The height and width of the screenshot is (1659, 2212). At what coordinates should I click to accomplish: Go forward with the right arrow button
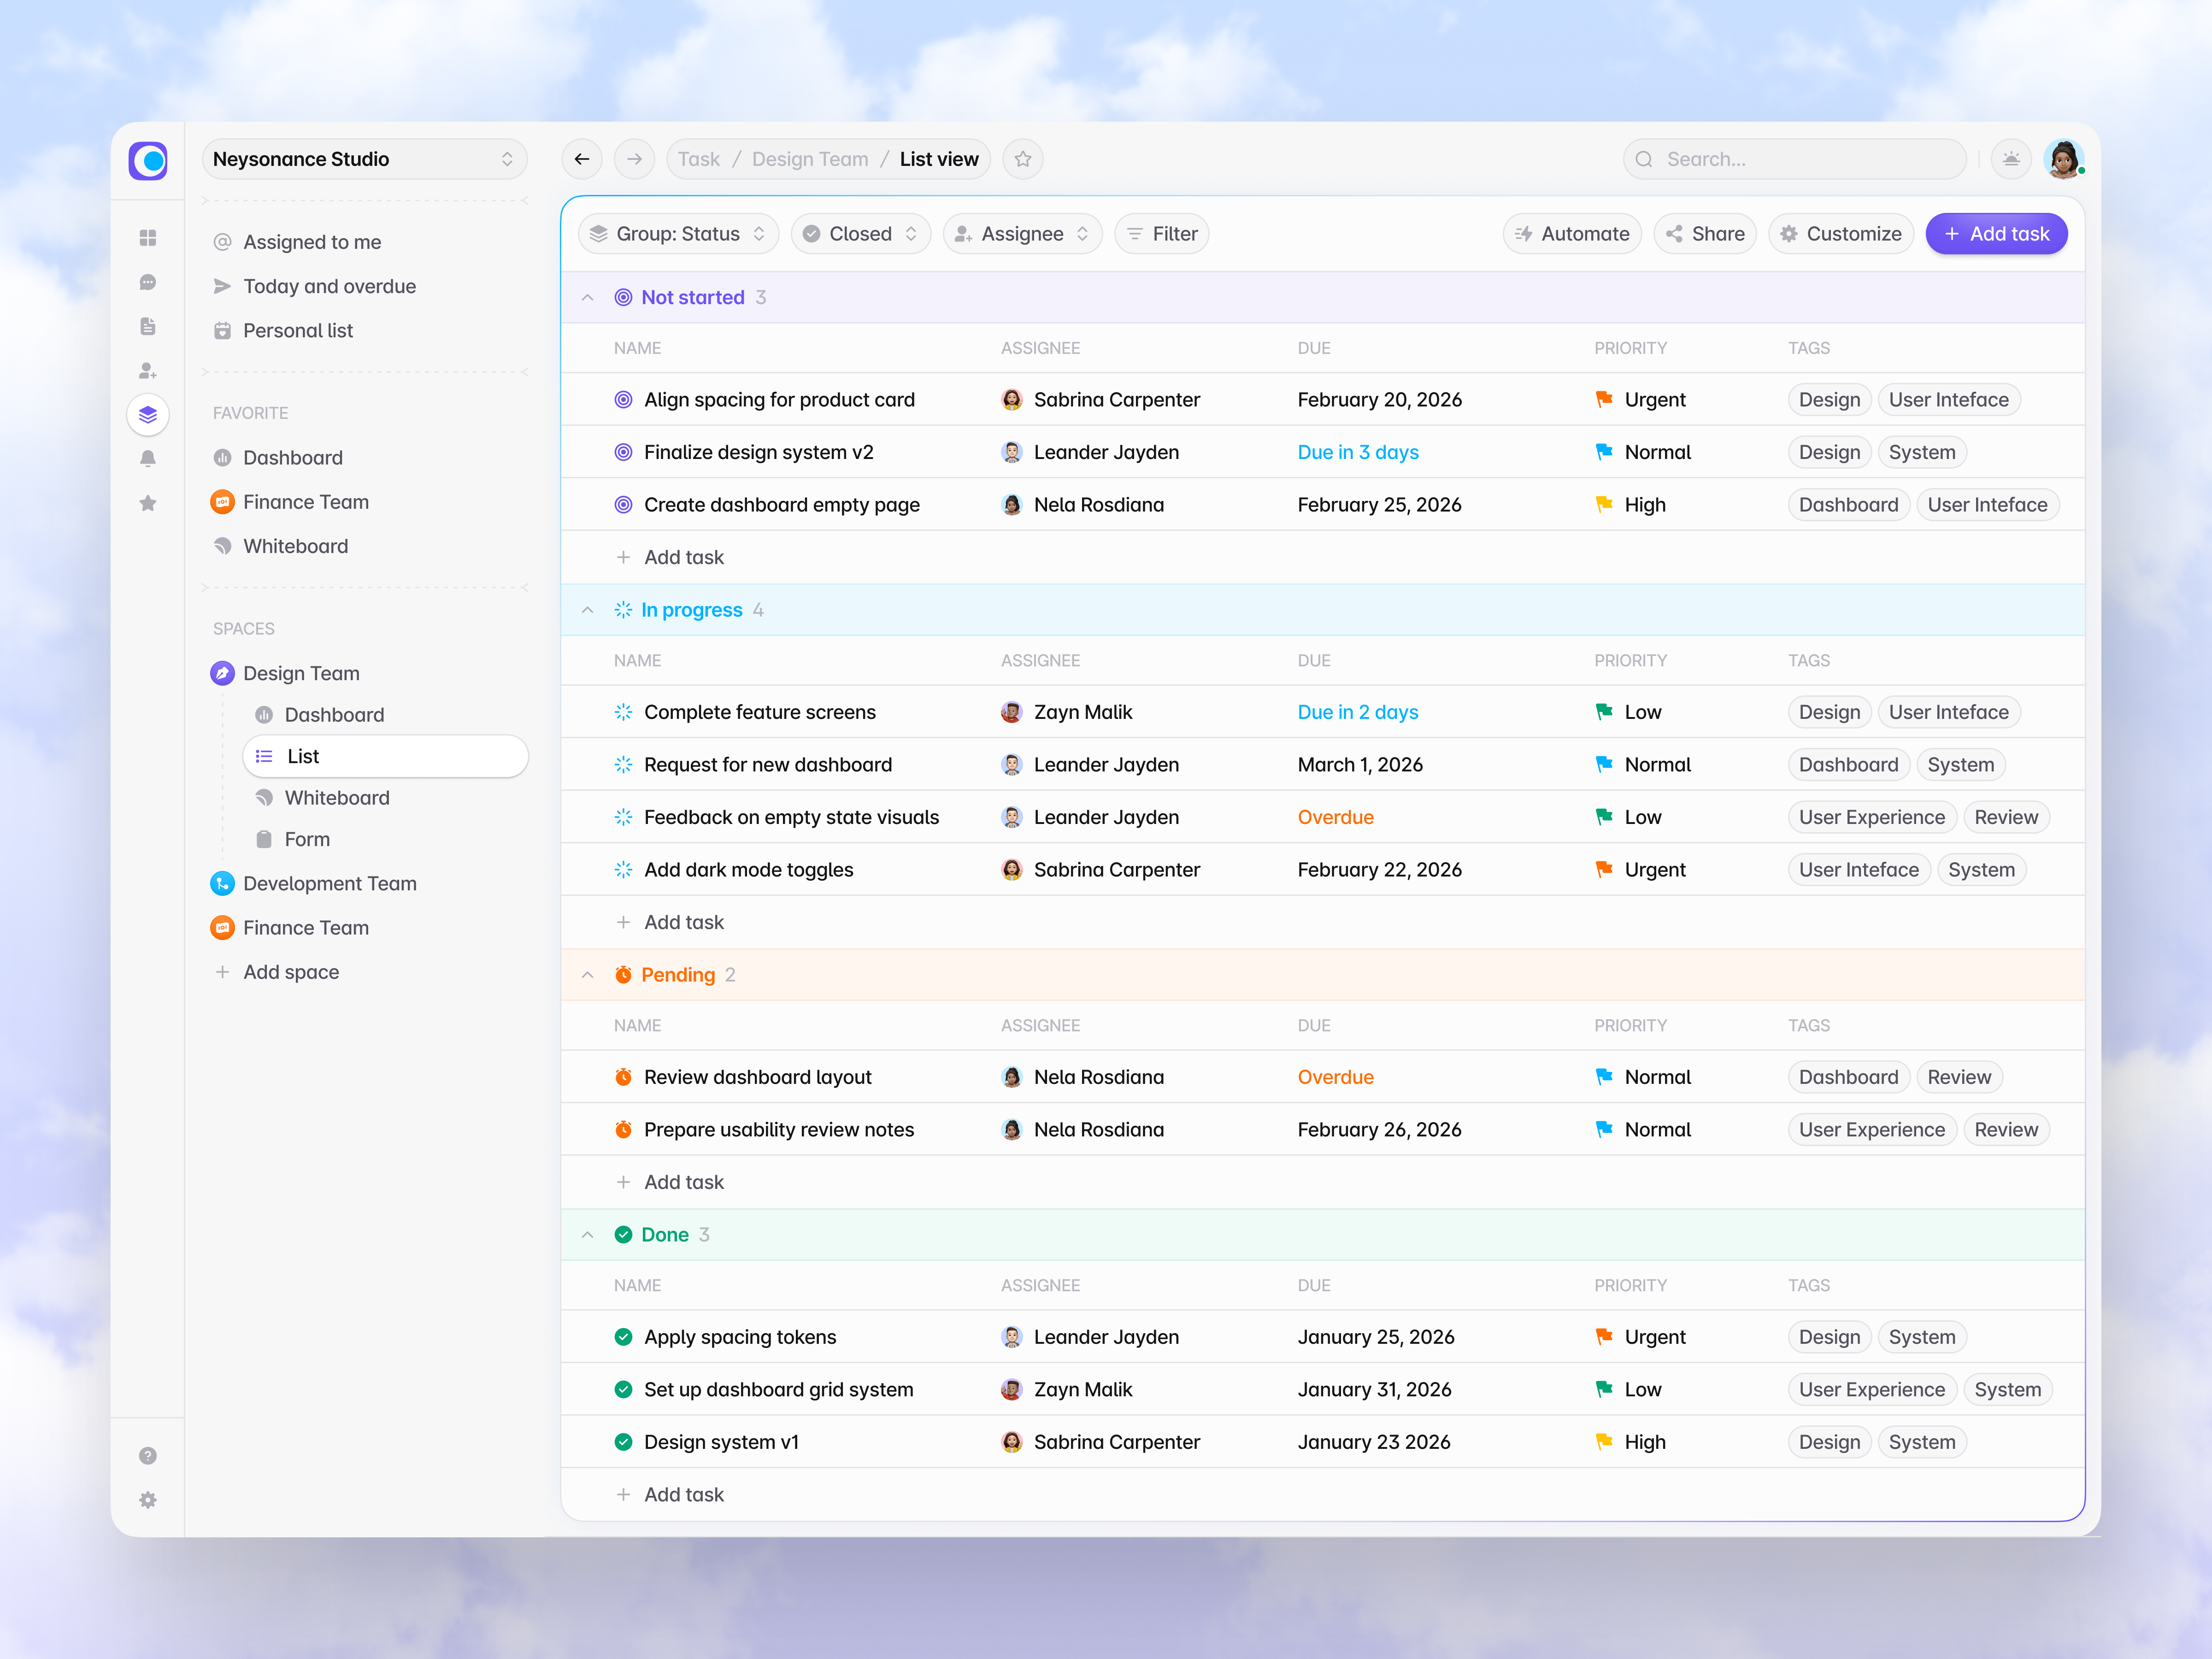(x=634, y=159)
